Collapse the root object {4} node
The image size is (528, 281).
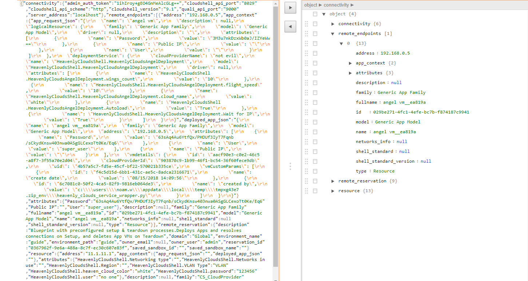point(324,14)
